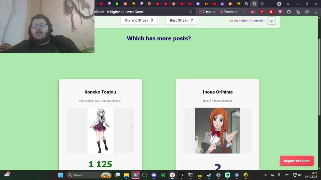Open the Twitch Integration settings gear
The width and height of the screenshot is (321, 180).
272,21
